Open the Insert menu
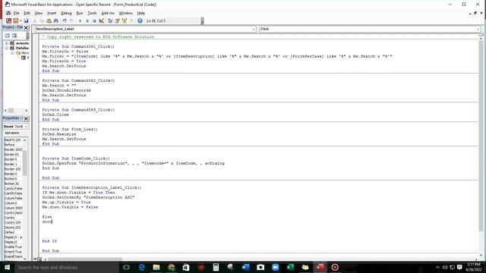The height and width of the screenshot is (273, 486). 52,13
